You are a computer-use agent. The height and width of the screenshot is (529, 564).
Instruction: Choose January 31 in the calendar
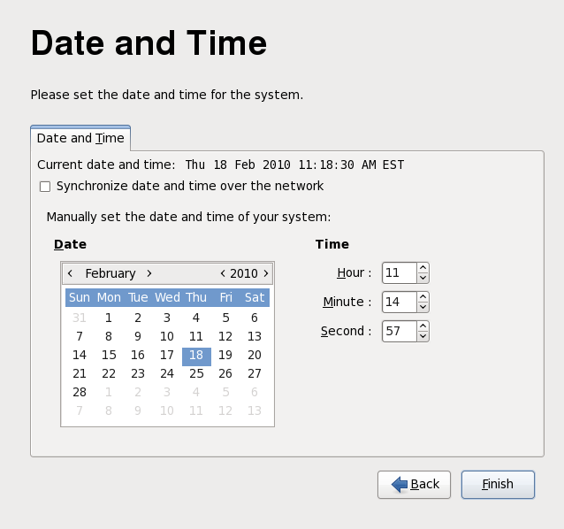80,318
